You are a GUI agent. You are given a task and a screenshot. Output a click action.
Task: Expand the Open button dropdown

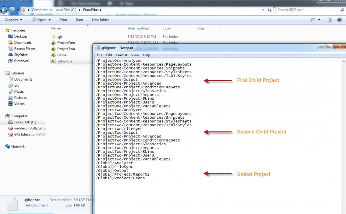[x=50, y=20]
